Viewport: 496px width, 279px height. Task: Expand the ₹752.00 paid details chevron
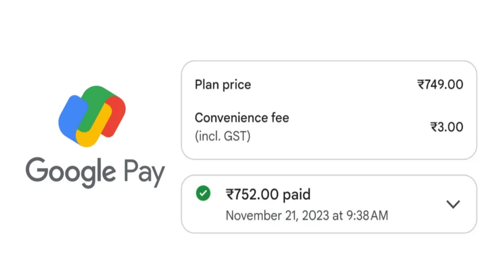pos(453,204)
